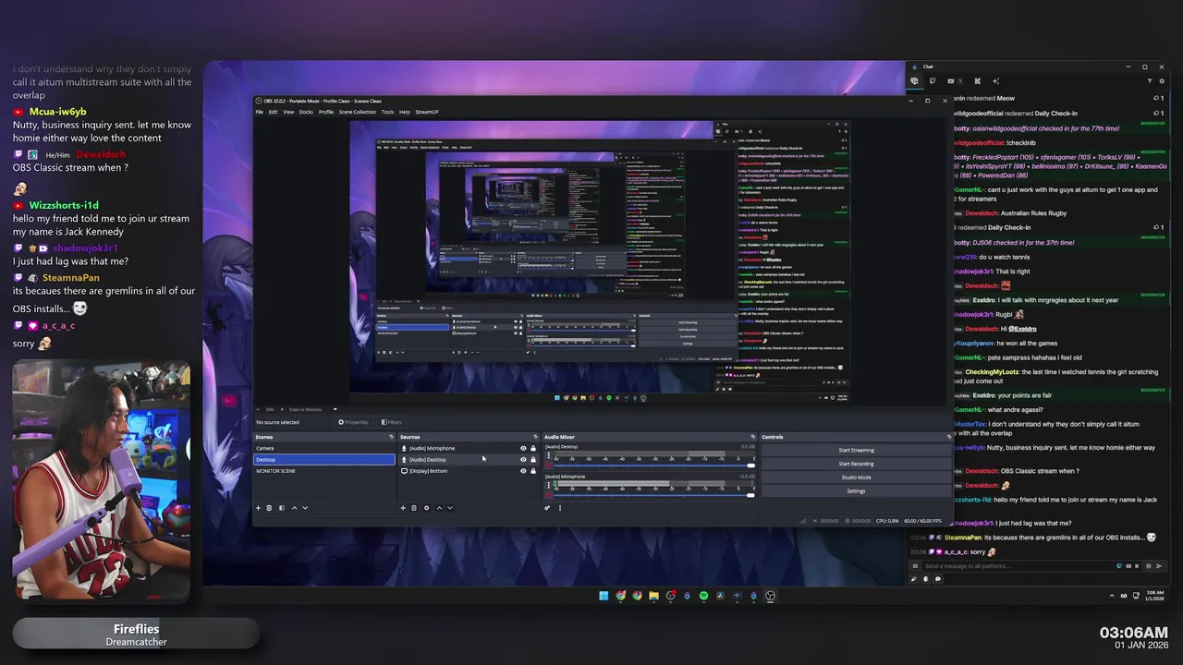
Task: Remove selected source using Sources trash icon
Action: coord(414,508)
